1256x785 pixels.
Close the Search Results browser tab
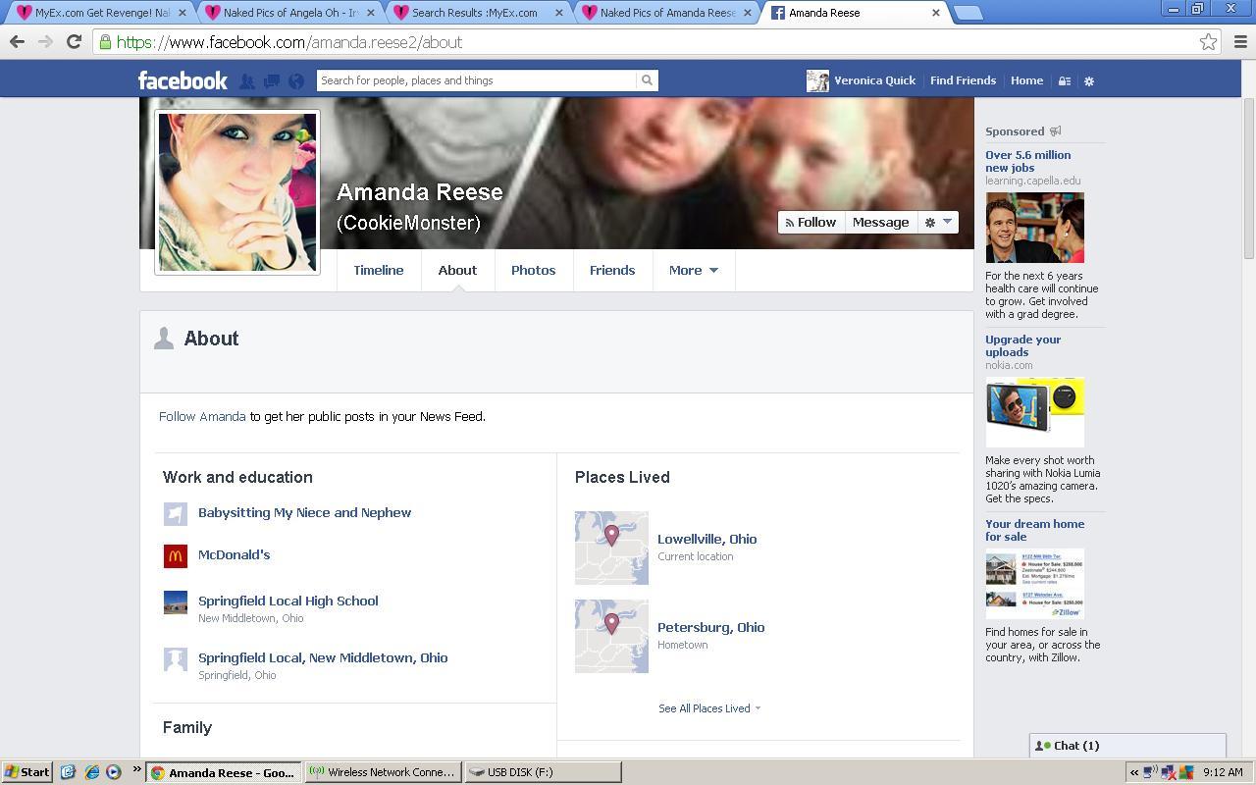click(559, 13)
